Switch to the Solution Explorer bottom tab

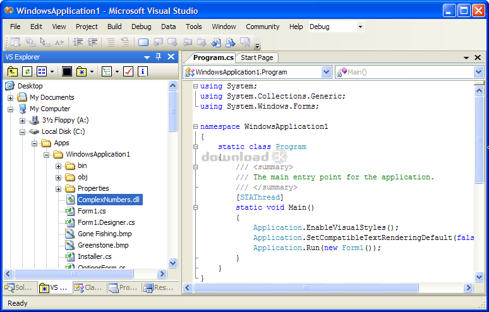(x=20, y=287)
